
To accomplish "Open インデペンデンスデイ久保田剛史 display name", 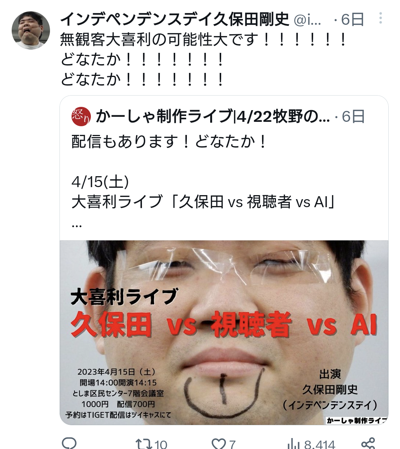I will pos(174,19).
